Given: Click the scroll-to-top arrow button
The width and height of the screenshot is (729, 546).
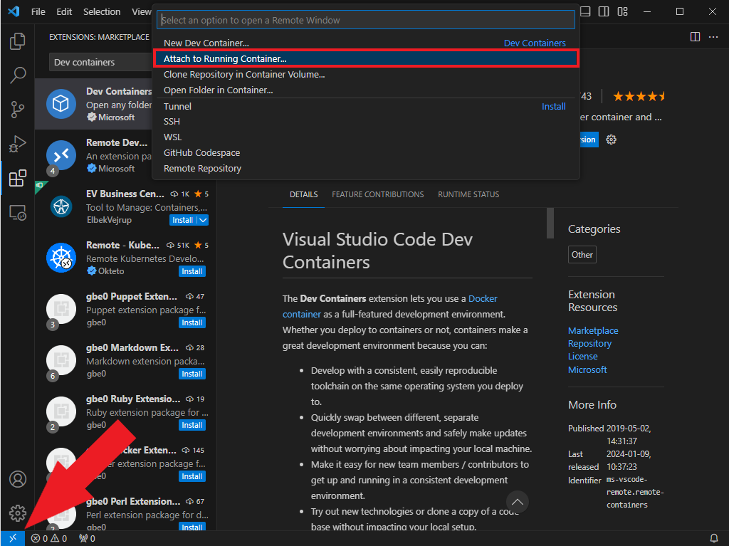Looking at the screenshot, I should [517, 503].
